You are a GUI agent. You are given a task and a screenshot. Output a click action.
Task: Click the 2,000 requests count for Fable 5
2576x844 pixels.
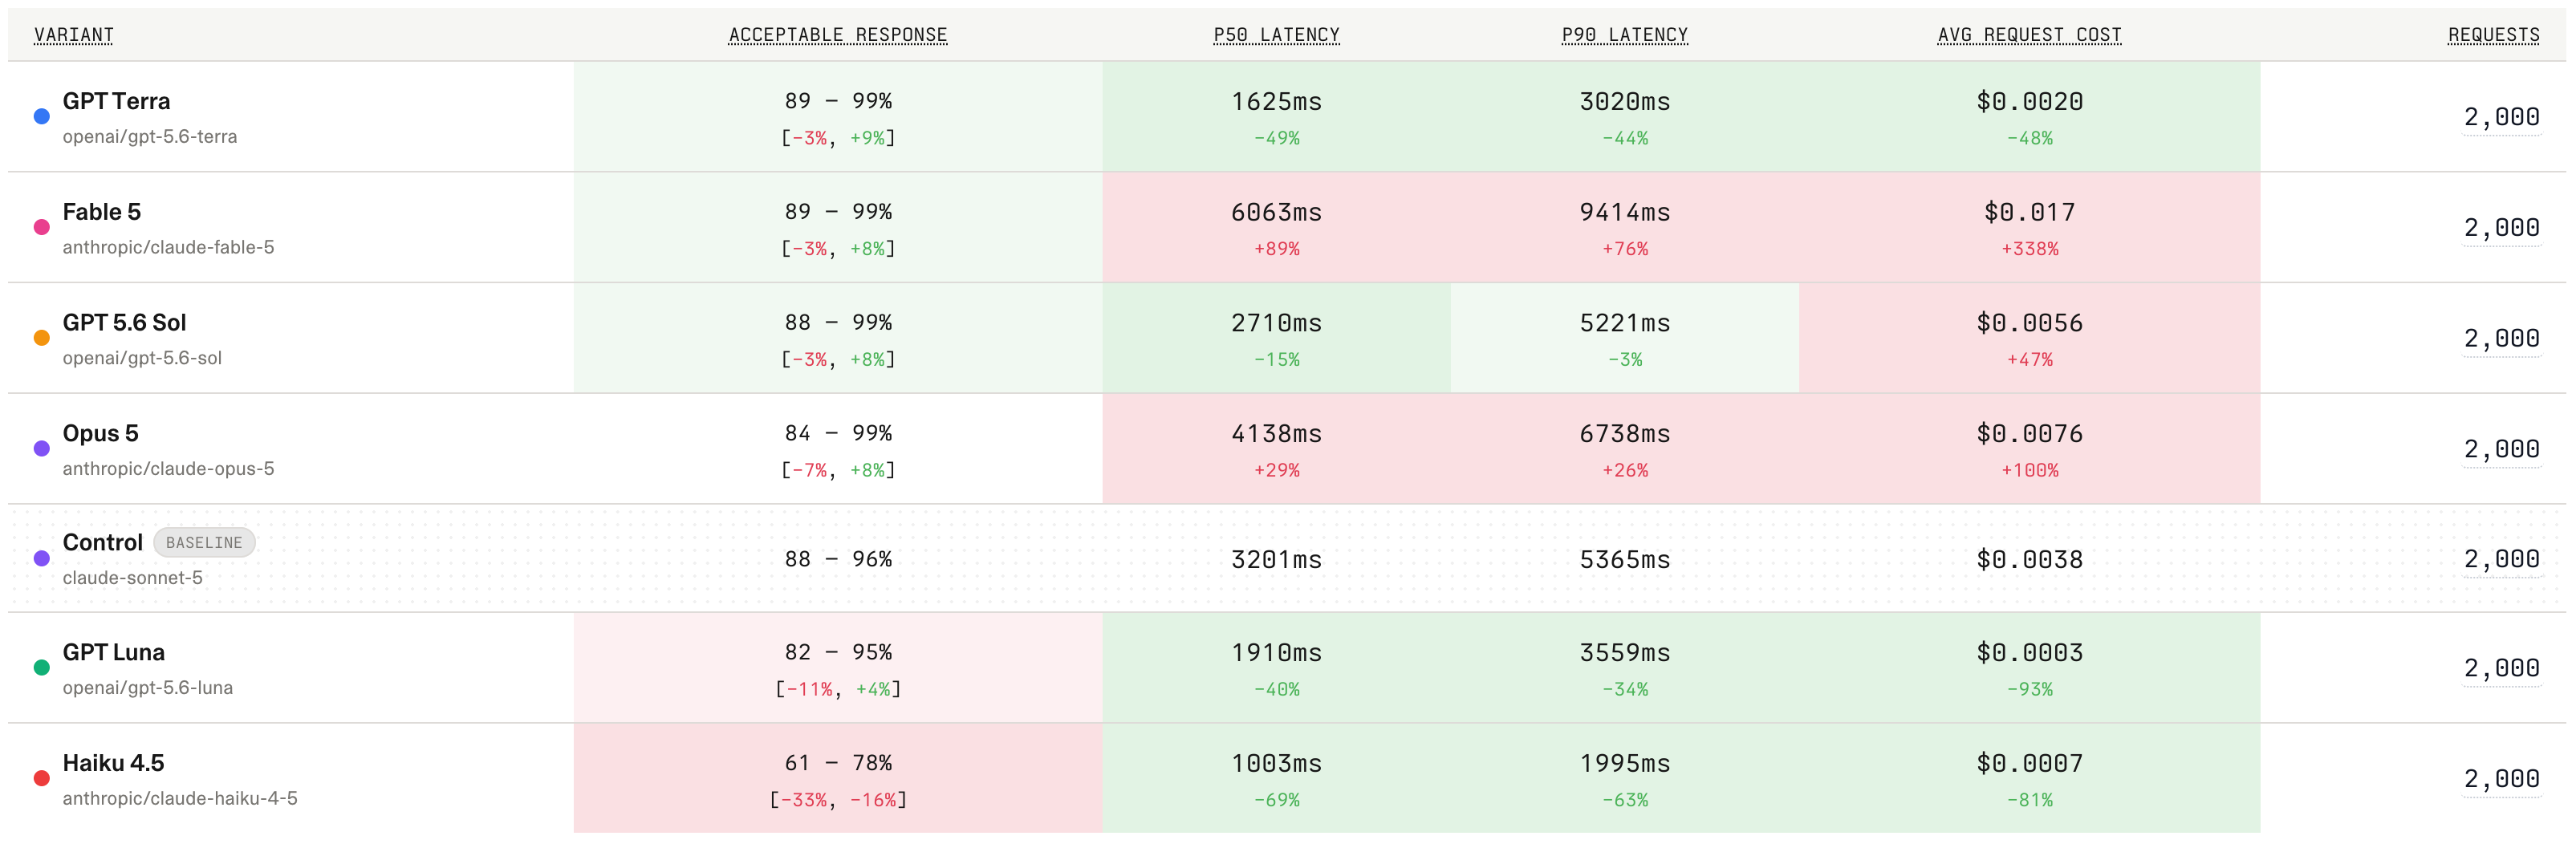click(2502, 228)
